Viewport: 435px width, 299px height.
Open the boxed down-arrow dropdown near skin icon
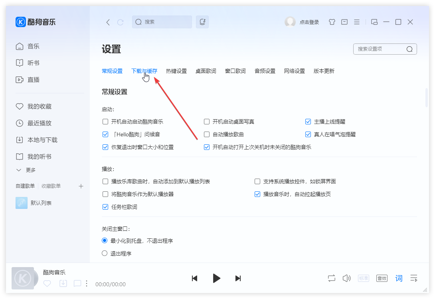point(344,22)
